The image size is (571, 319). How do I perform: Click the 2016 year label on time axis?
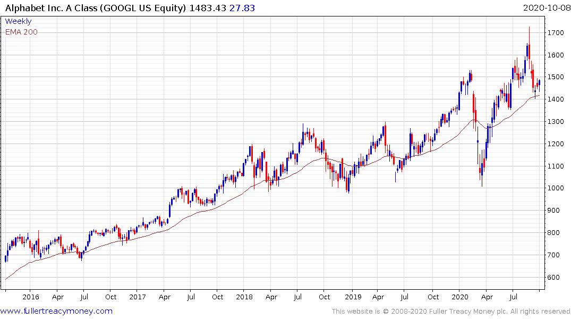click(x=31, y=297)
